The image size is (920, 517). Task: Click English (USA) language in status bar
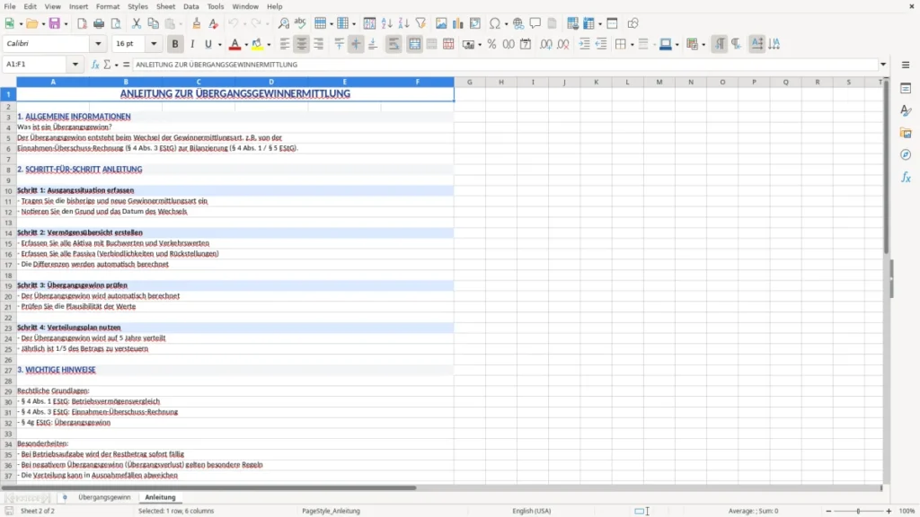[531, 511]
